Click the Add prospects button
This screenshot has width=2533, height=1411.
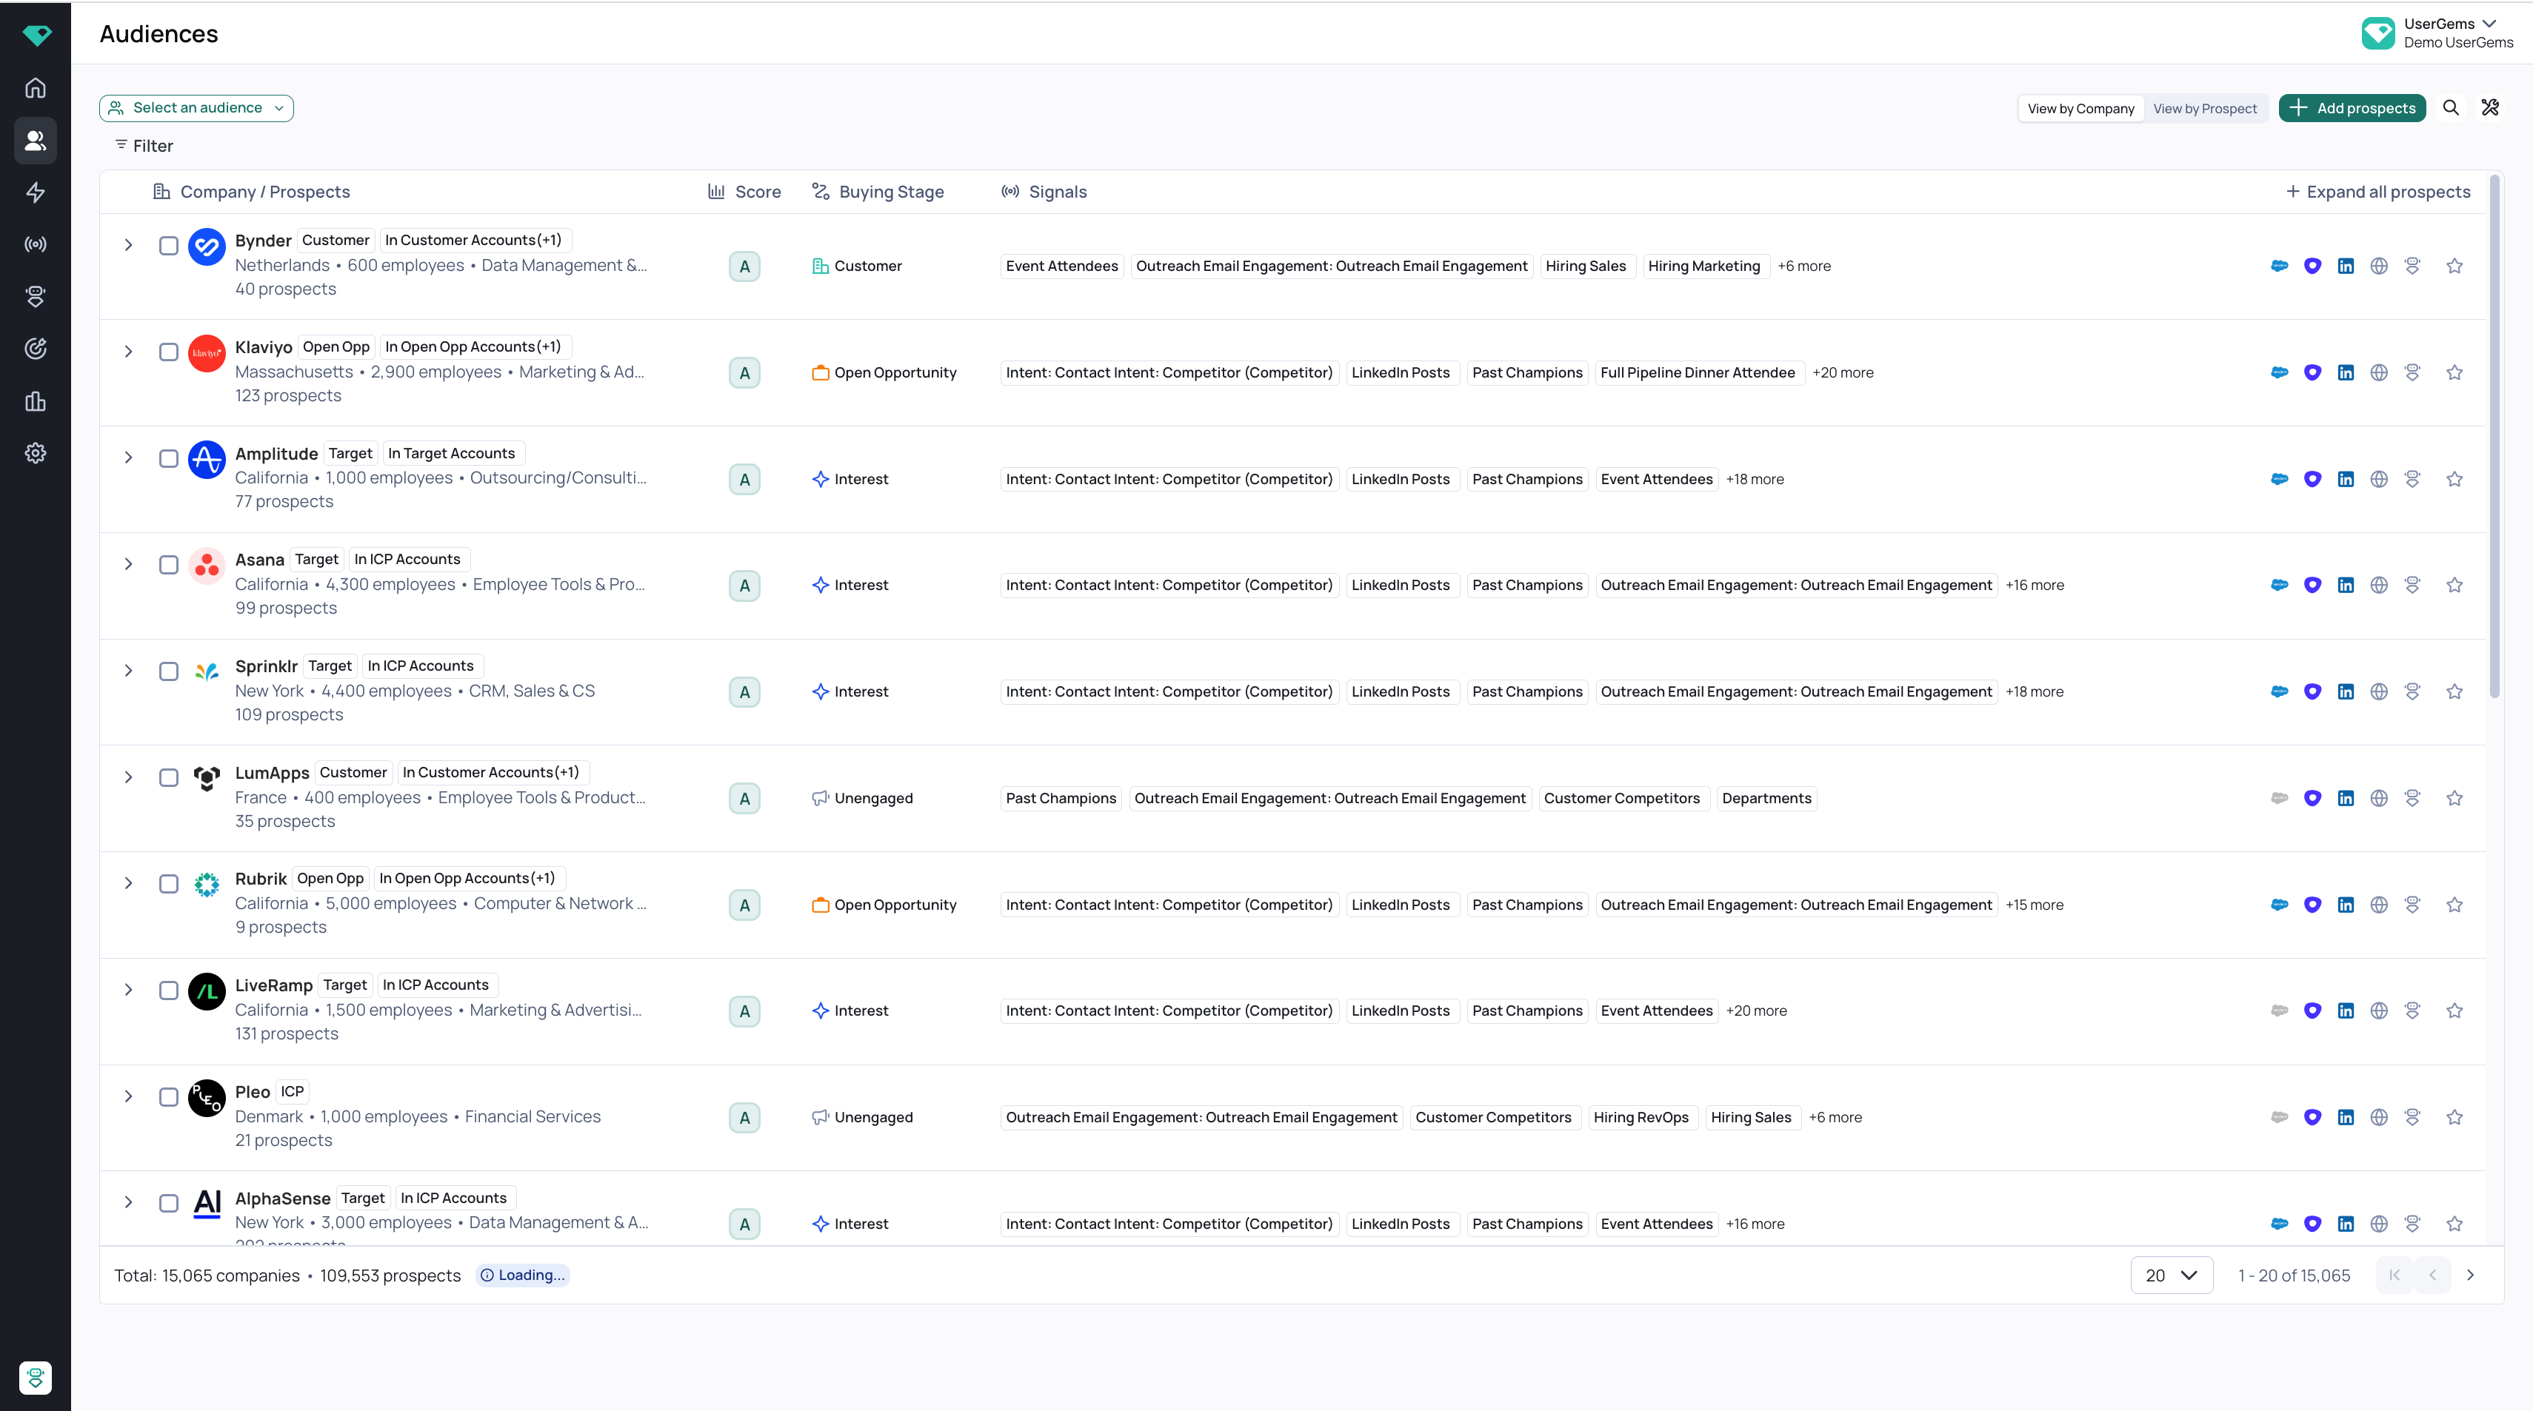(x=2352, y=108)
